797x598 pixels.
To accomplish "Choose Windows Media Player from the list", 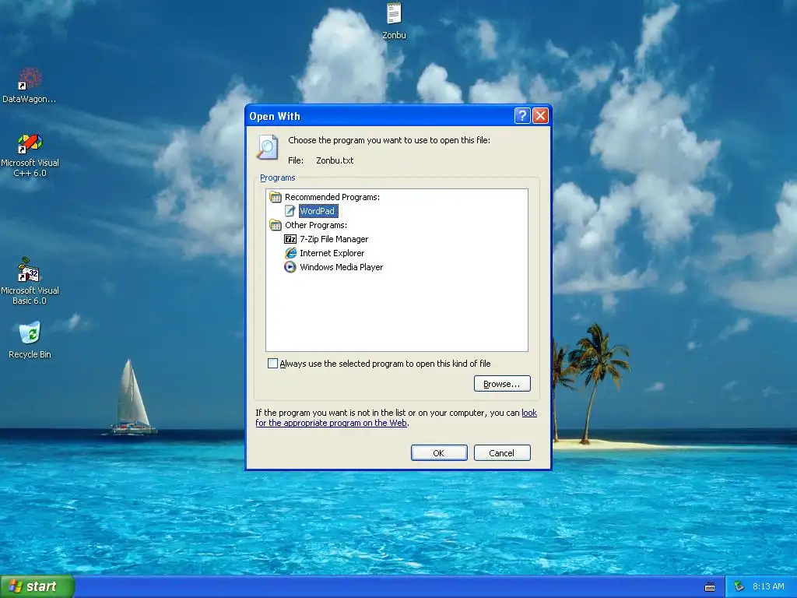I will (x=341, y=267).
